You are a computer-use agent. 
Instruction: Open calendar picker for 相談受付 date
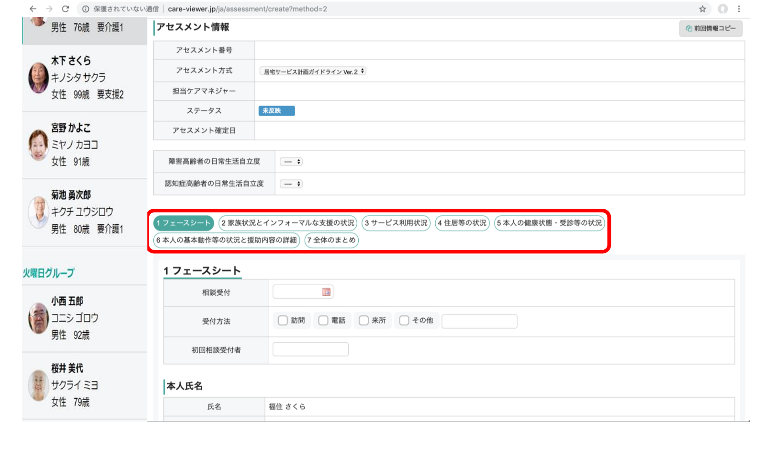pos(326,292)
